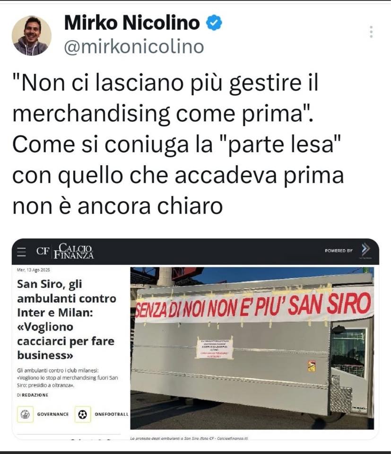
Task: Open the @mirkonicolino handle
Action: click(134, 47)
